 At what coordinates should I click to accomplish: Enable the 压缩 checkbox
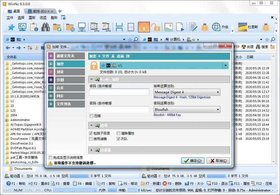pyautogui.click(x=91, y=116)
